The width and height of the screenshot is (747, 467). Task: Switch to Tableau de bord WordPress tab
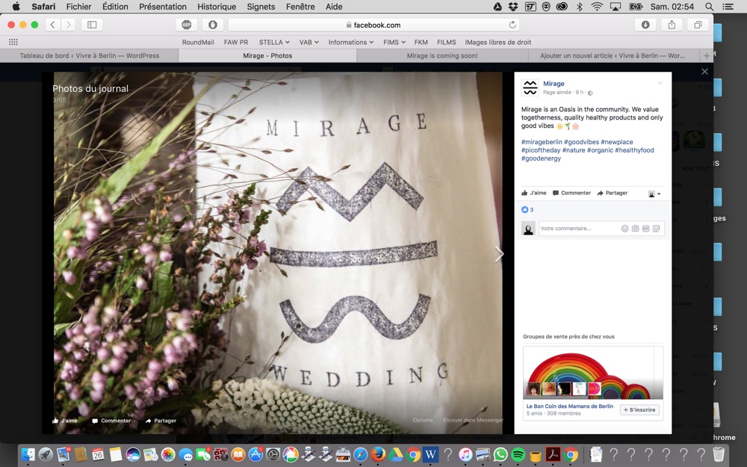[90, 56]
